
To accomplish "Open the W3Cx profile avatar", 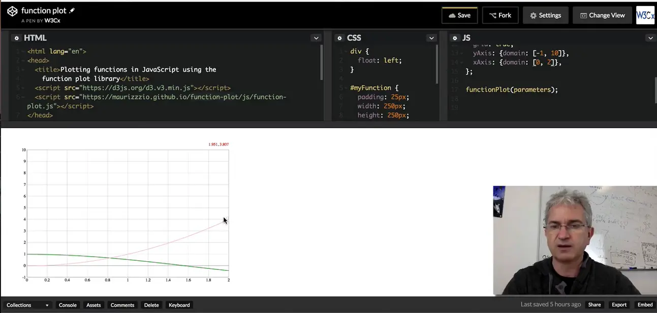I will 645,15.
